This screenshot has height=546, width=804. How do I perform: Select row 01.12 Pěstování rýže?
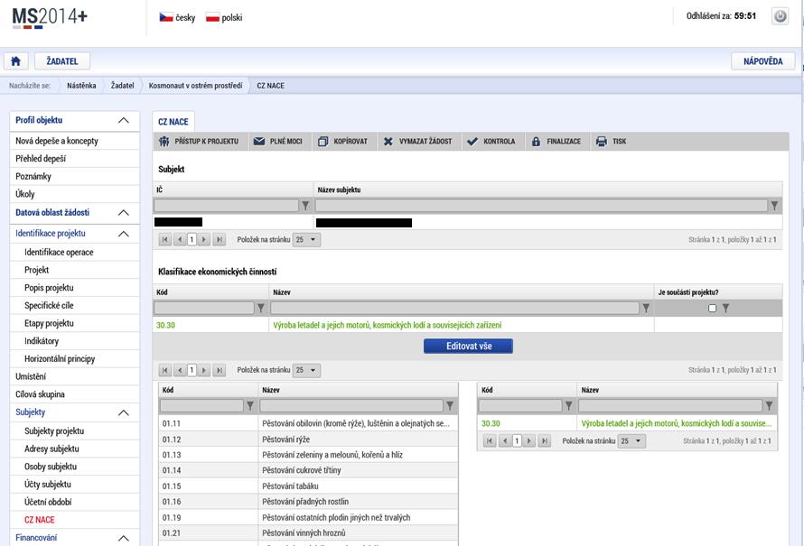pos(308,440)
